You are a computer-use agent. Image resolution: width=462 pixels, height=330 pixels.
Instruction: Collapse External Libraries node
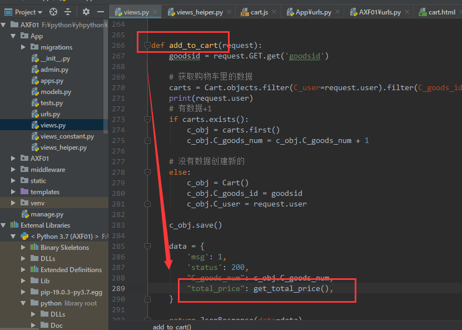(3, 225)
